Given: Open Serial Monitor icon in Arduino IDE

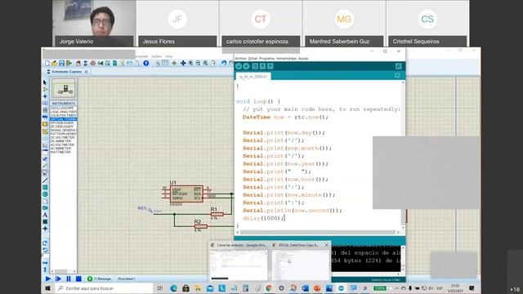Looking at the screenshot, I should [x=398, y=66].
